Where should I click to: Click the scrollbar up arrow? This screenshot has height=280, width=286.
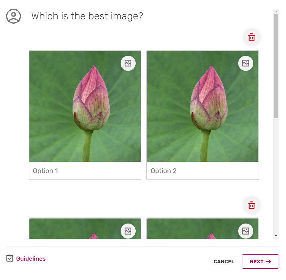point(276,11)
